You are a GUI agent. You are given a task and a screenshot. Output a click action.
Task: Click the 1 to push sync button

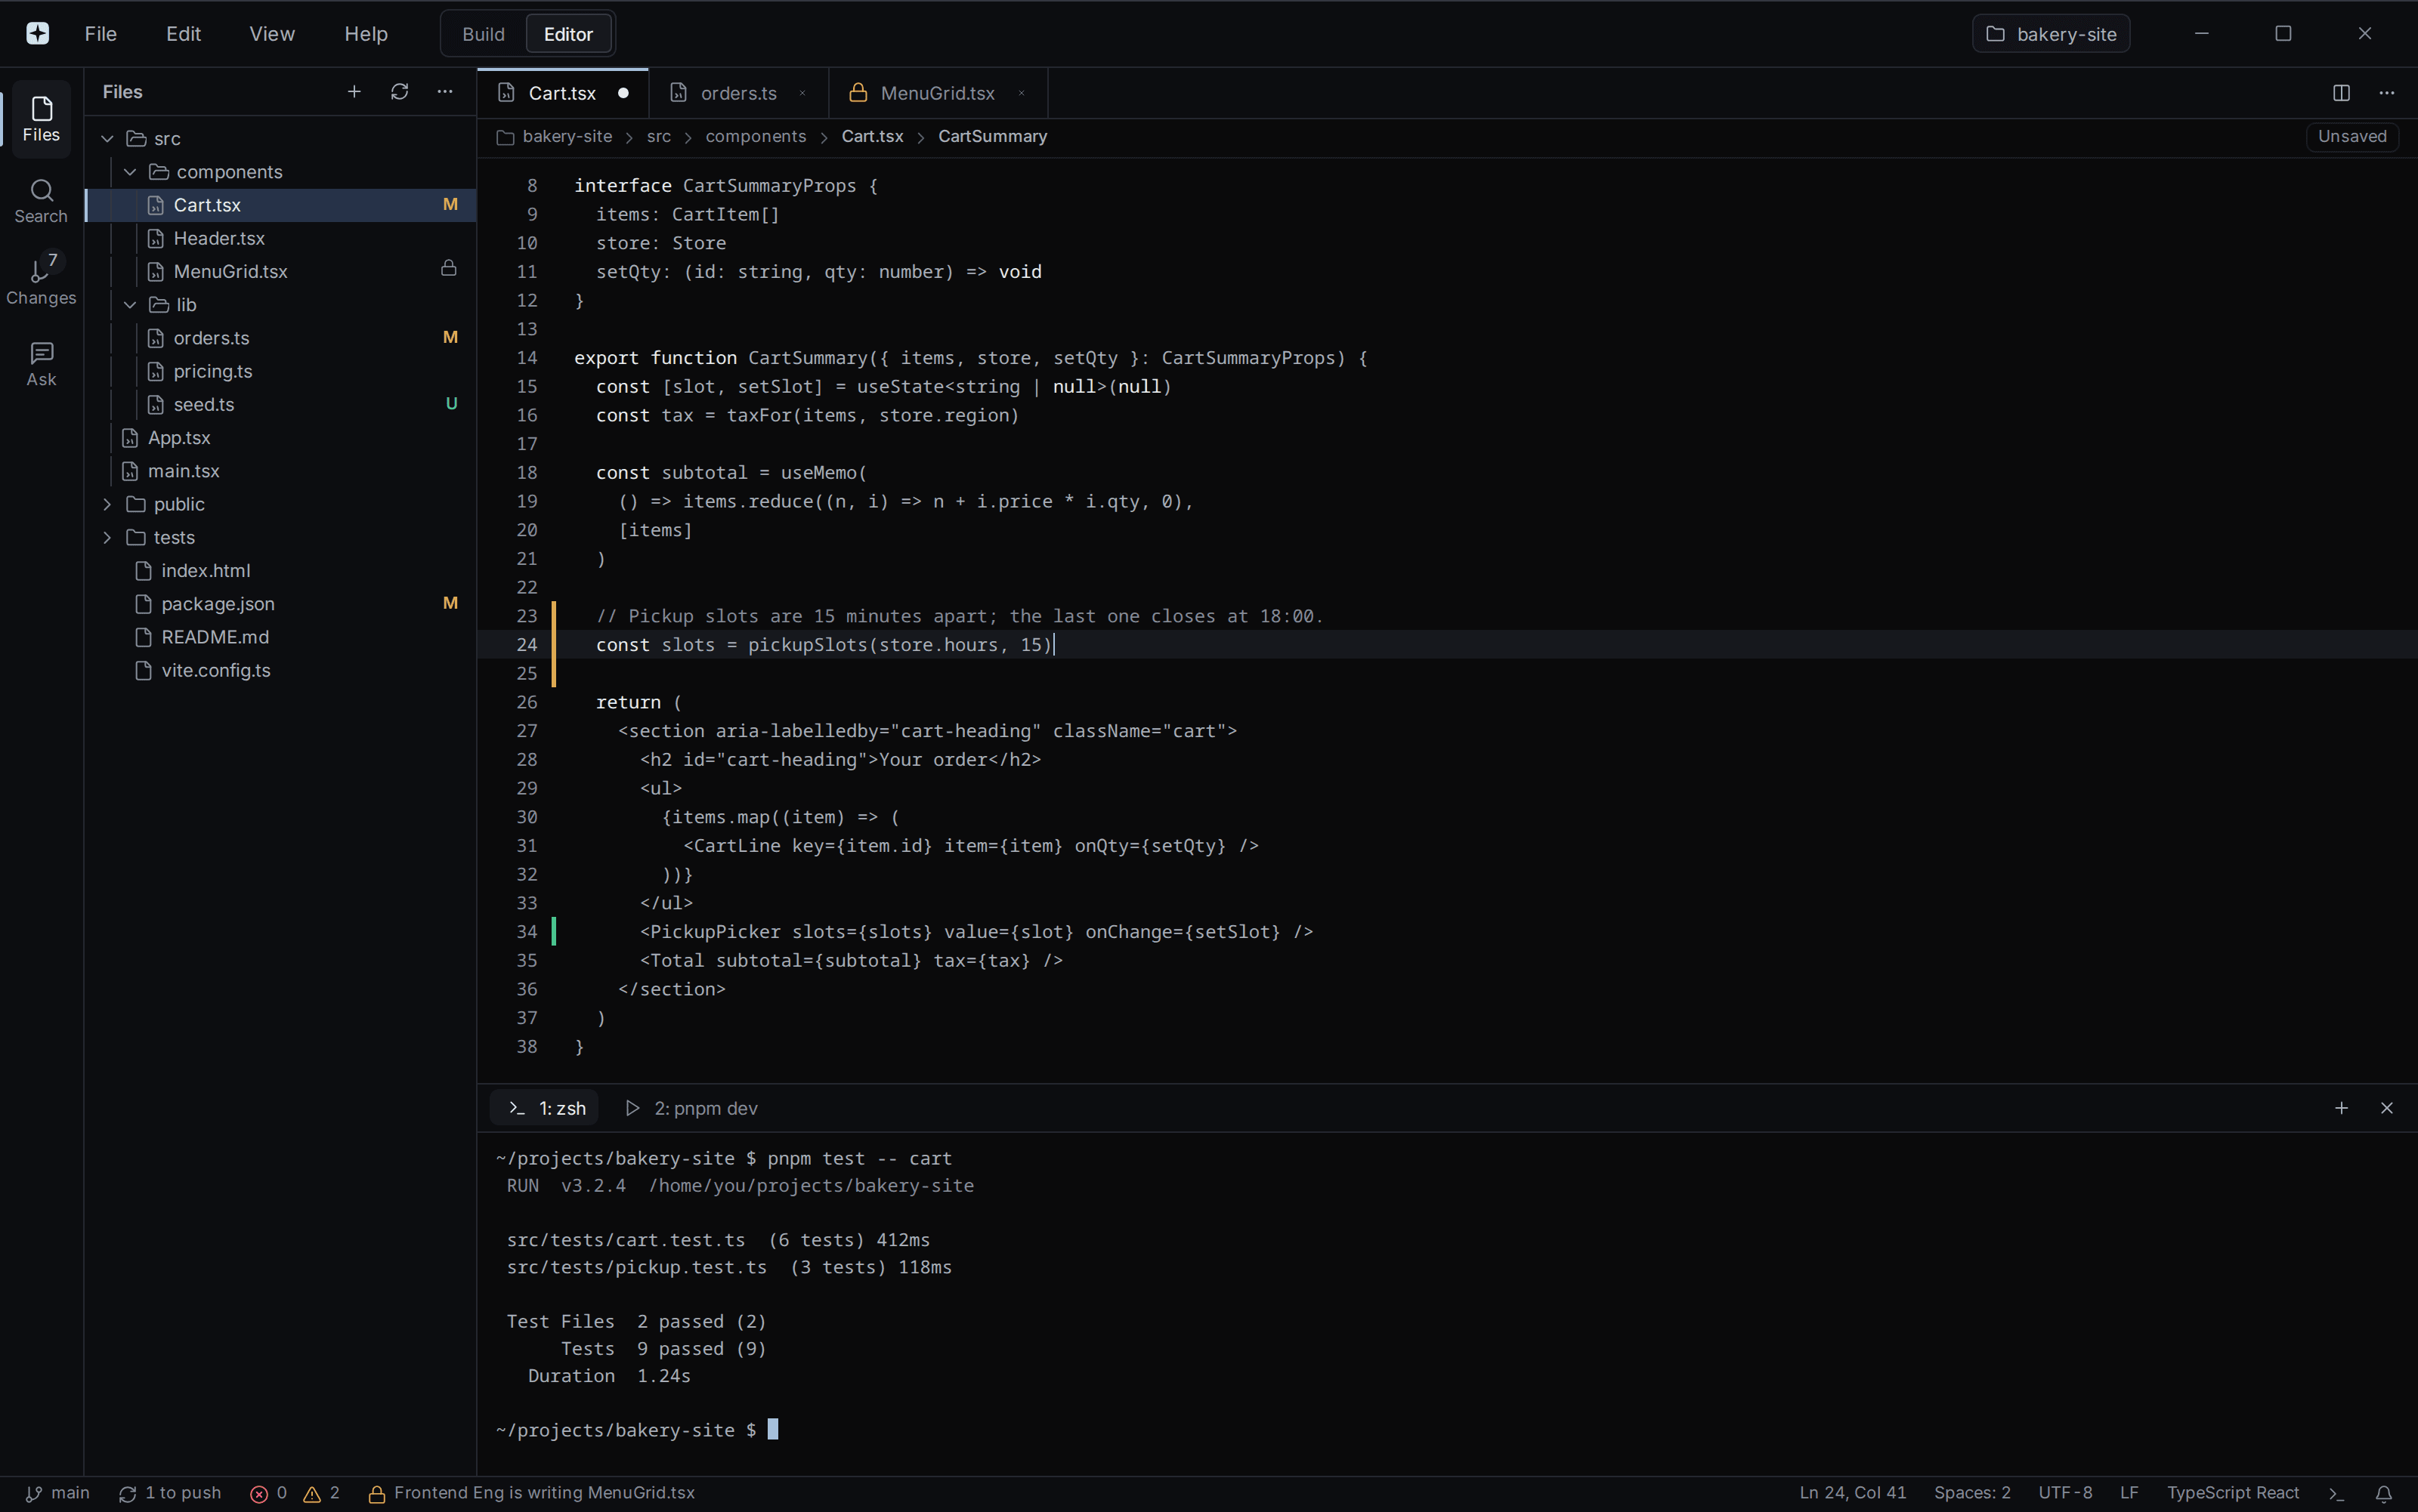pos(169,1493)
